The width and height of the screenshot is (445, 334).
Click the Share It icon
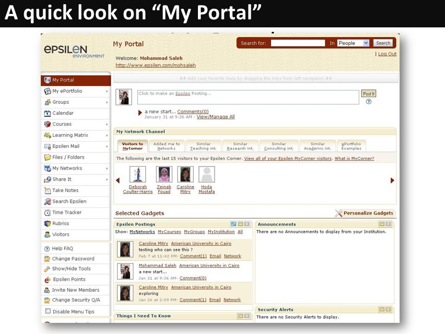(x=47, y=180)
